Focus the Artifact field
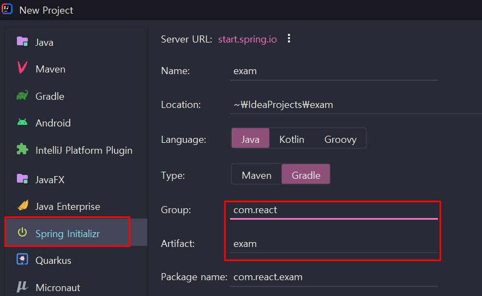The height and width of the screenshot is (296, 482). 334,244
